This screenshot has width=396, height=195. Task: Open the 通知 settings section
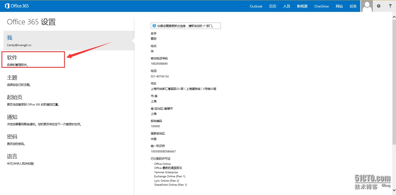[12, 117]
